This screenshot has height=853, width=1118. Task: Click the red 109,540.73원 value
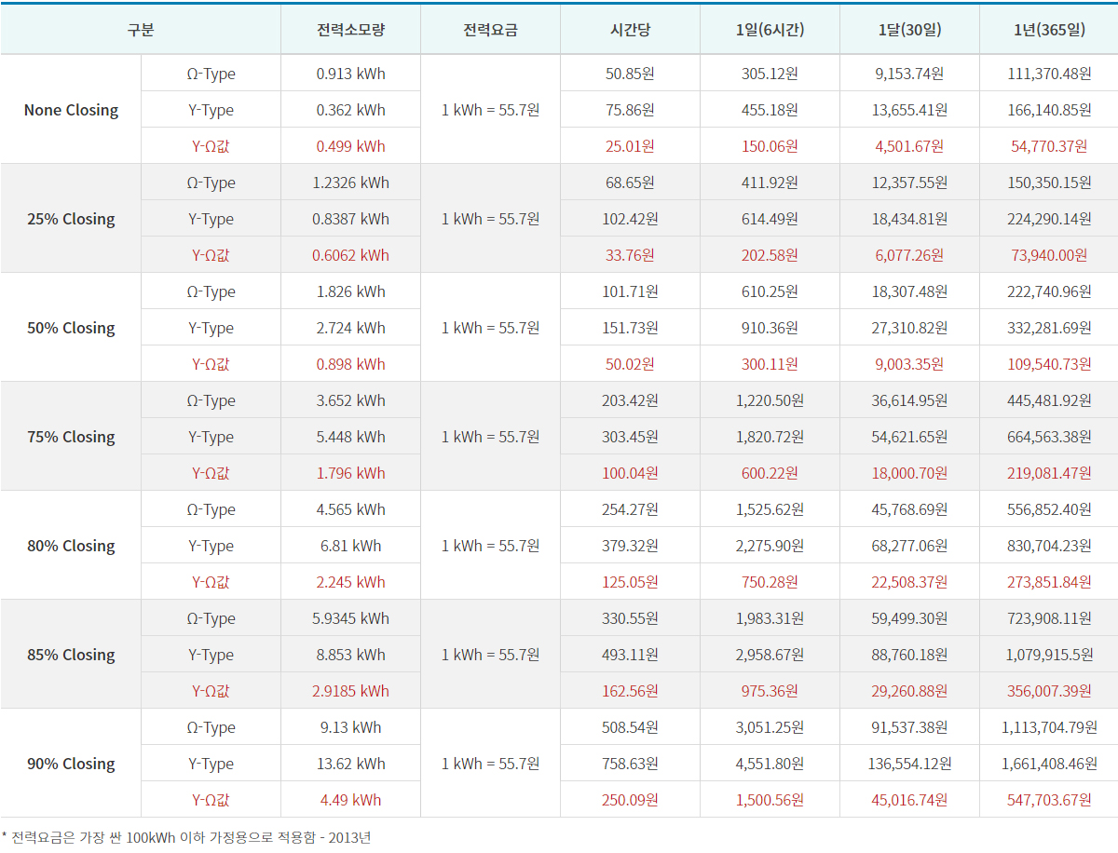[x=1049, y=364]
